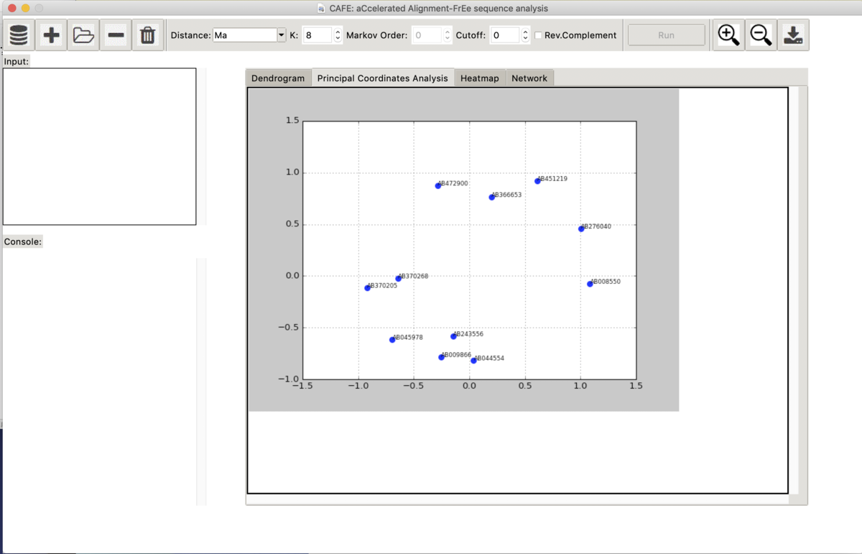Viewport: 862px width, 554px height.
Task: Click the AB472900 data point label
Action: click(453, 183)
